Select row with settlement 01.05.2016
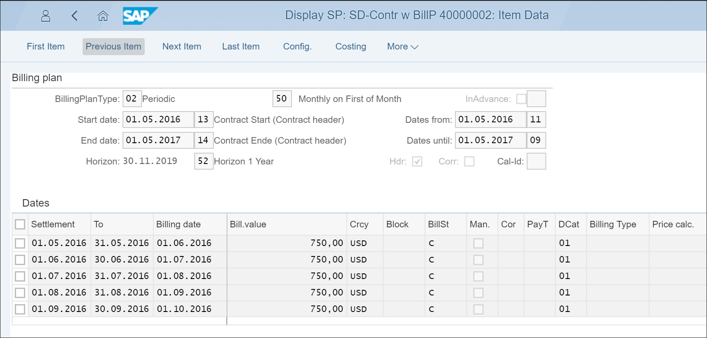Image resolution: width=707 pixels, height=338 pixels. [20, 243]
